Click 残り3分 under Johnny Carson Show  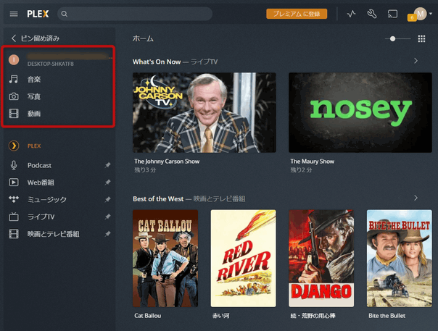pos(145,170)
